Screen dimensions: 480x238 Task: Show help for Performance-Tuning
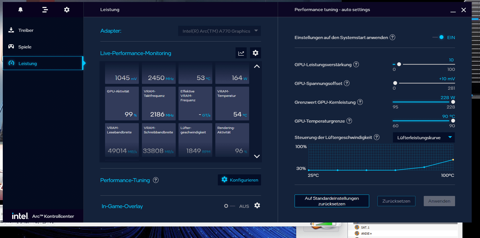tap(156, 180)
